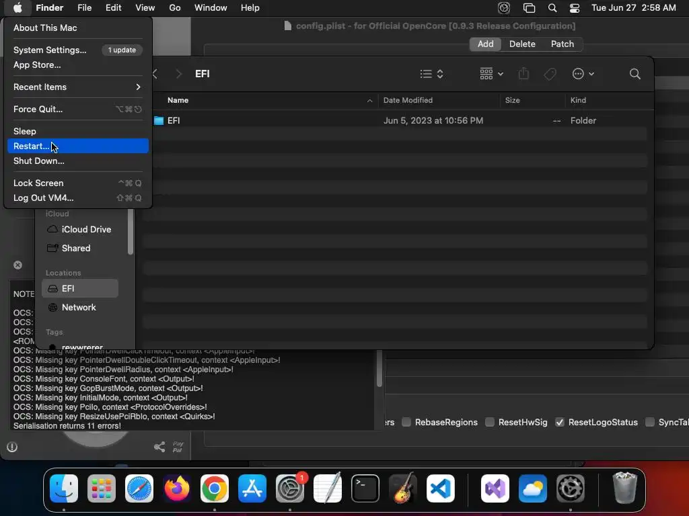The image size is (689, 516).
Task: Open Weather app from the Dock
Action: [x=533, y=488]
